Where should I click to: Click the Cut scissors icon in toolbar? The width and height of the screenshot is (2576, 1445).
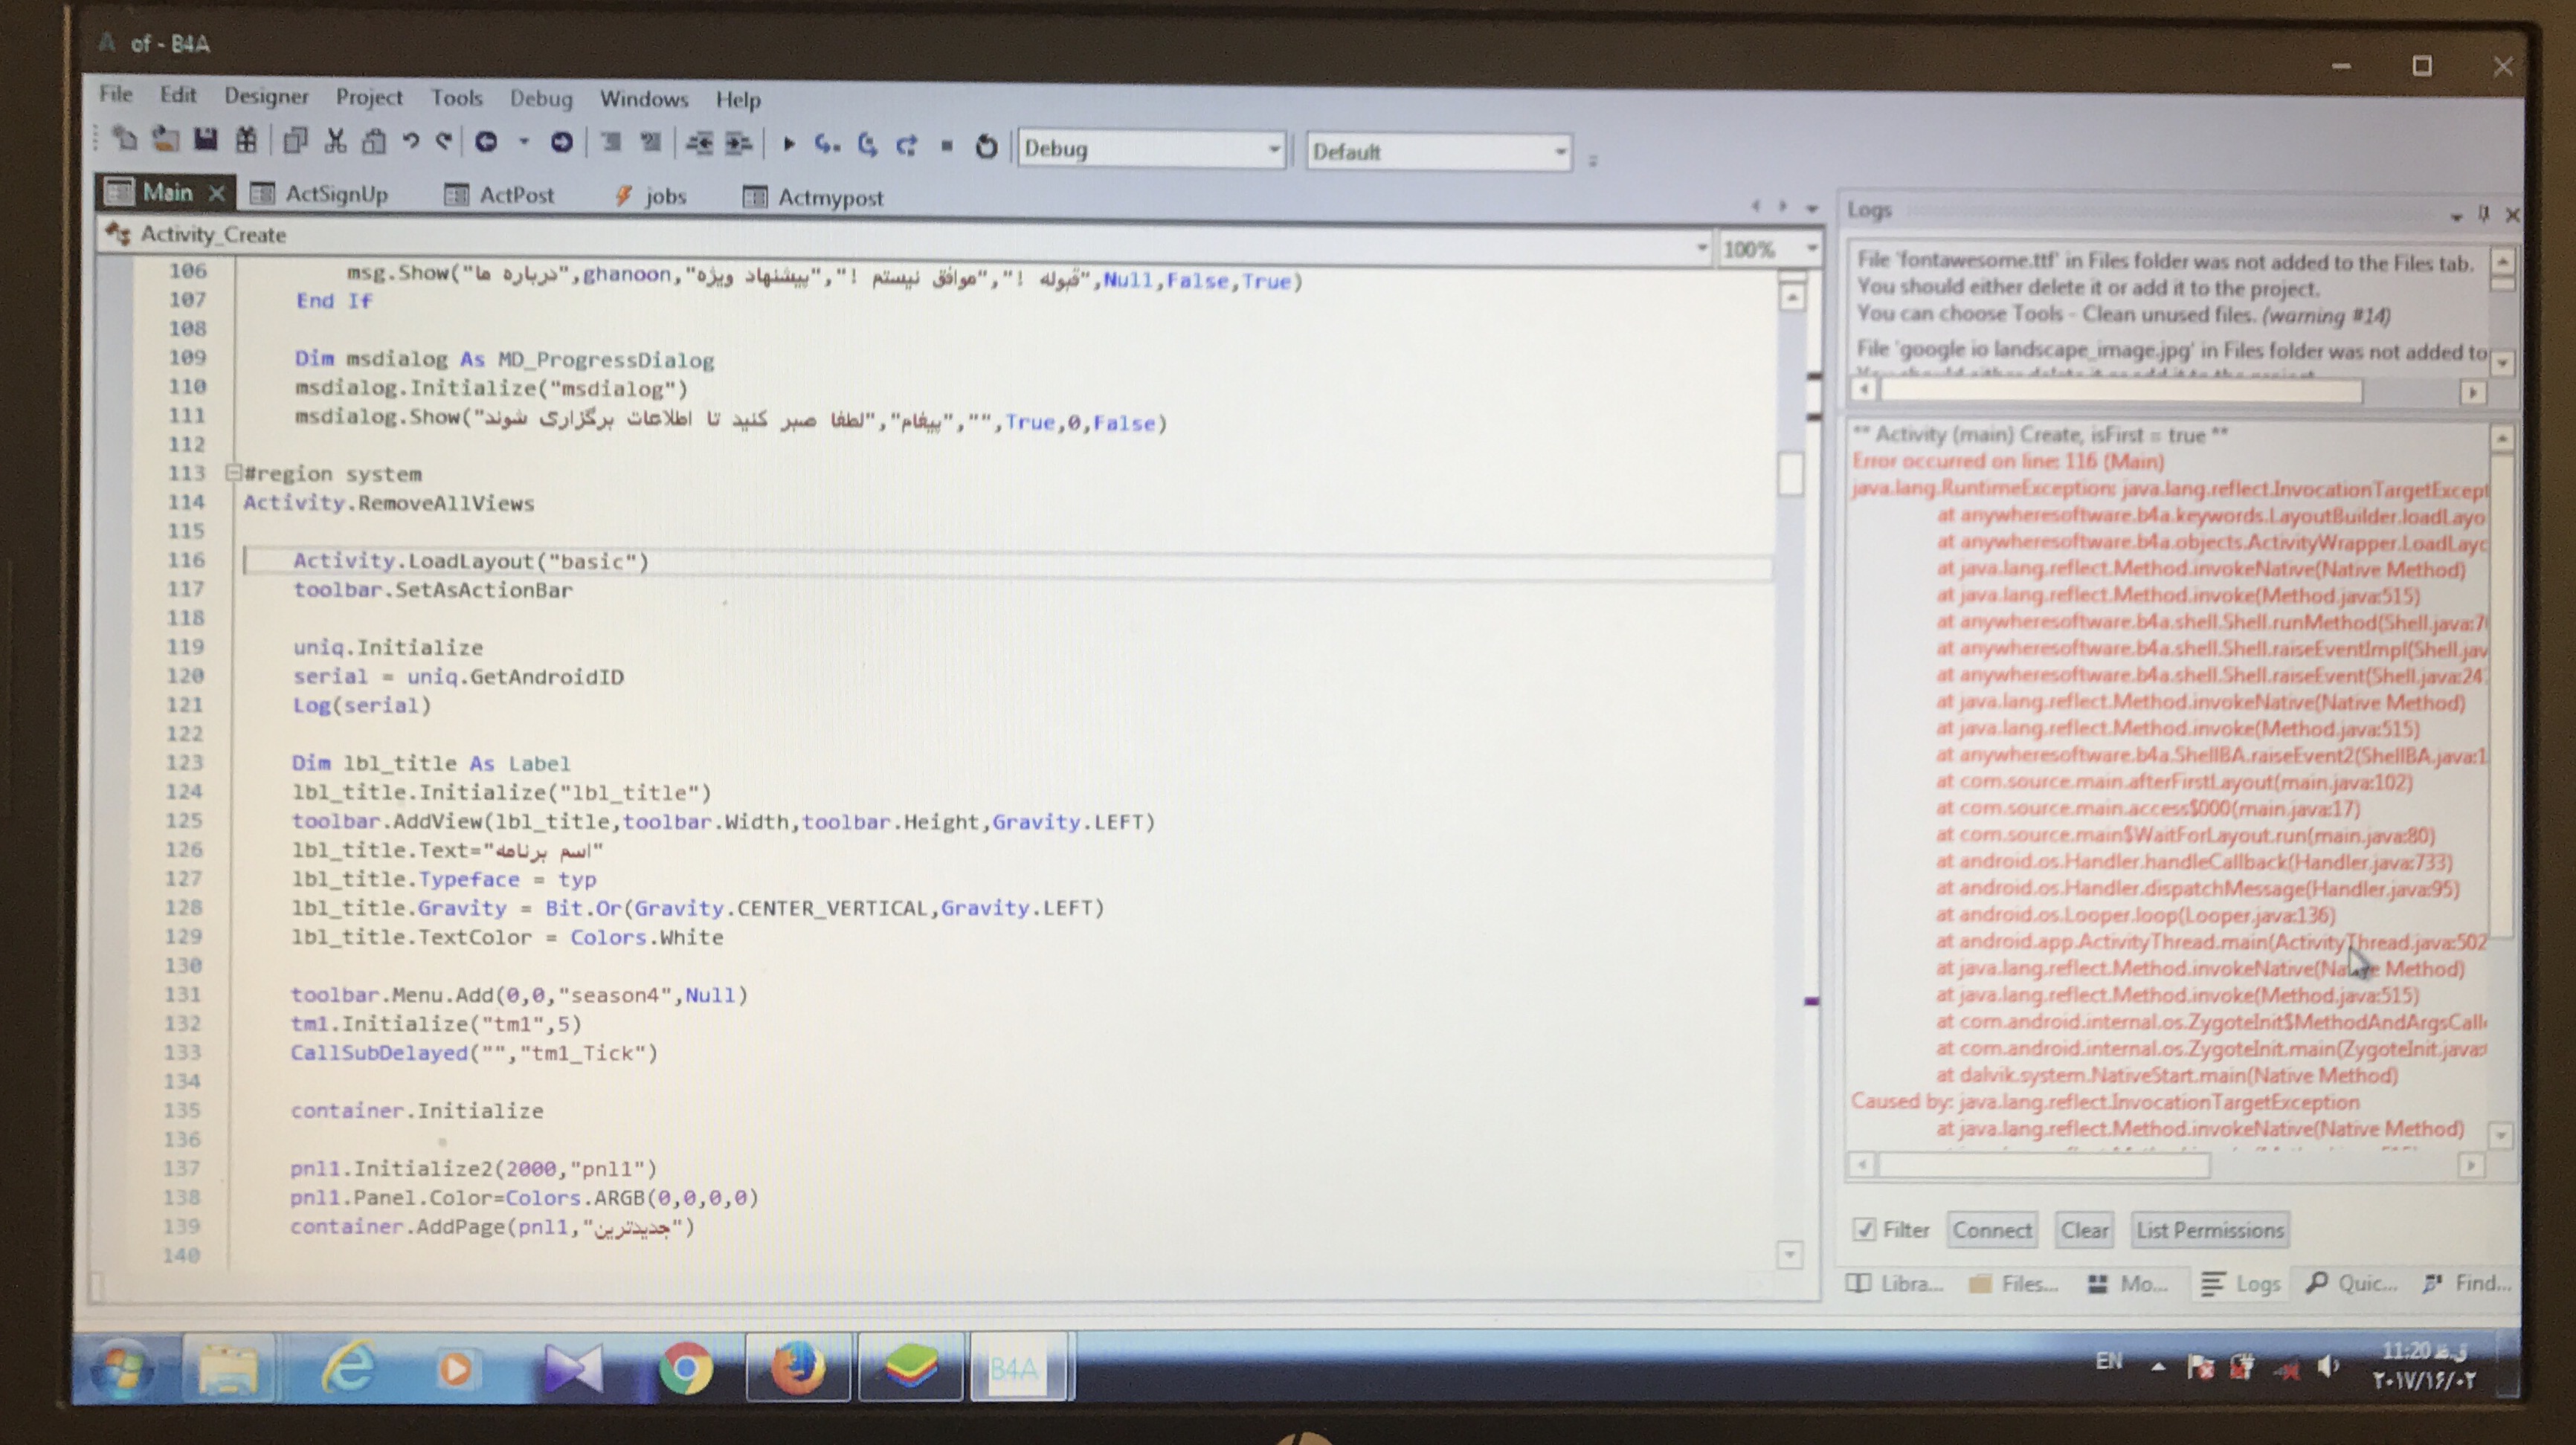pos(336,141)
